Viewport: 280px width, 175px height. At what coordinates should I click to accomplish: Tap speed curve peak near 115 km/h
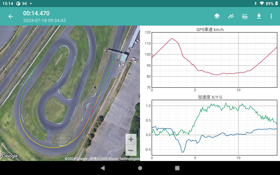coord(172,38)
